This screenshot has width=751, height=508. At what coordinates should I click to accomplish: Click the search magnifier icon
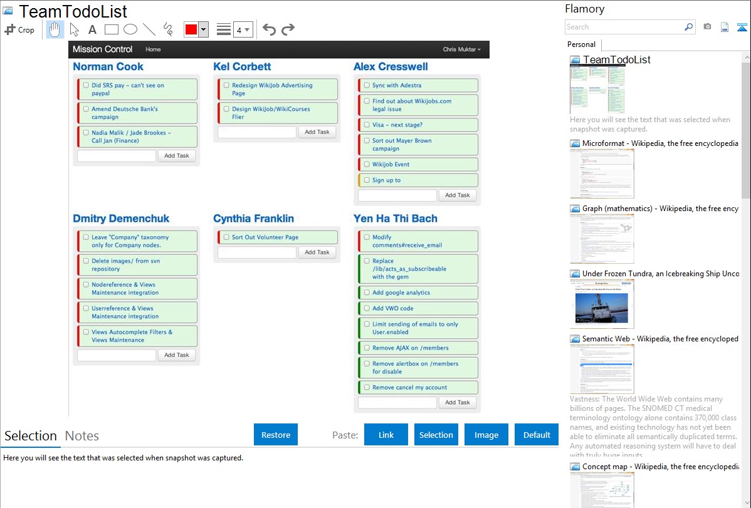[x=688, y=27]
